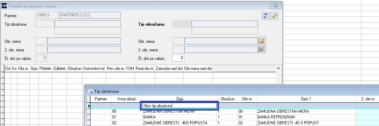The height and width of the screenshot is (126, 379).
Task: Click the Od column header
Action: click(x=8, y=68)
